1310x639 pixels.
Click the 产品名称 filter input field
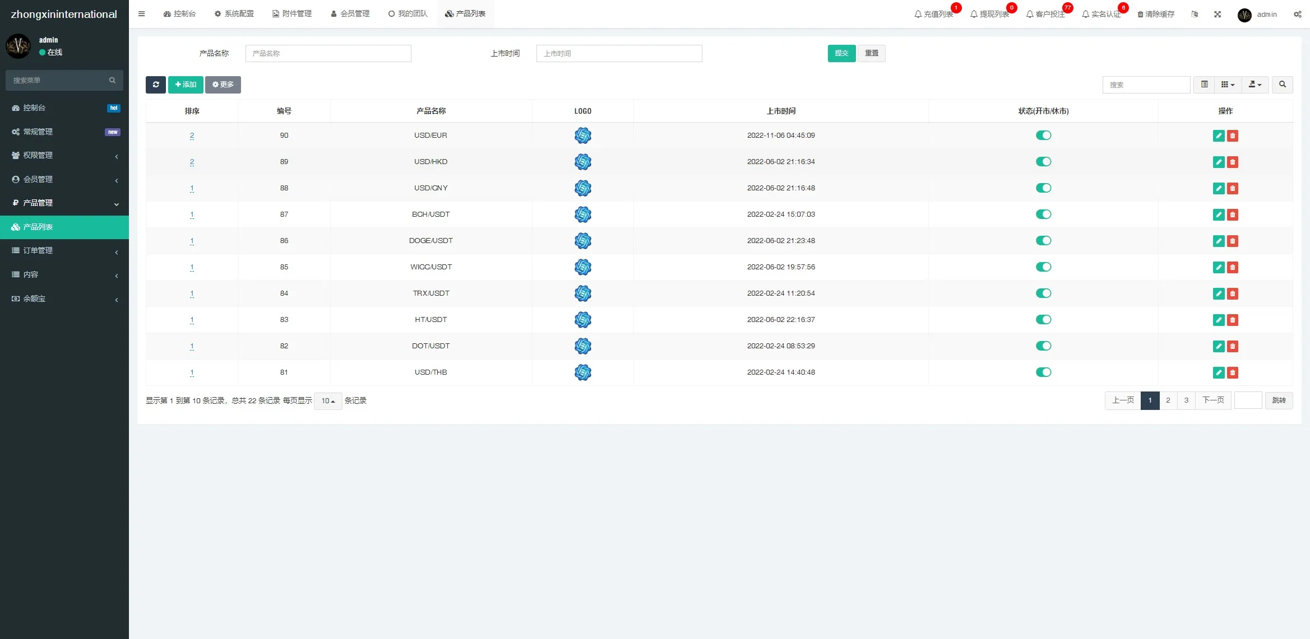pos(328,53)
